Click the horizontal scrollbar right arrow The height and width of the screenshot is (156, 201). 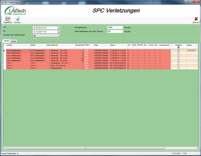coord(196,148)
